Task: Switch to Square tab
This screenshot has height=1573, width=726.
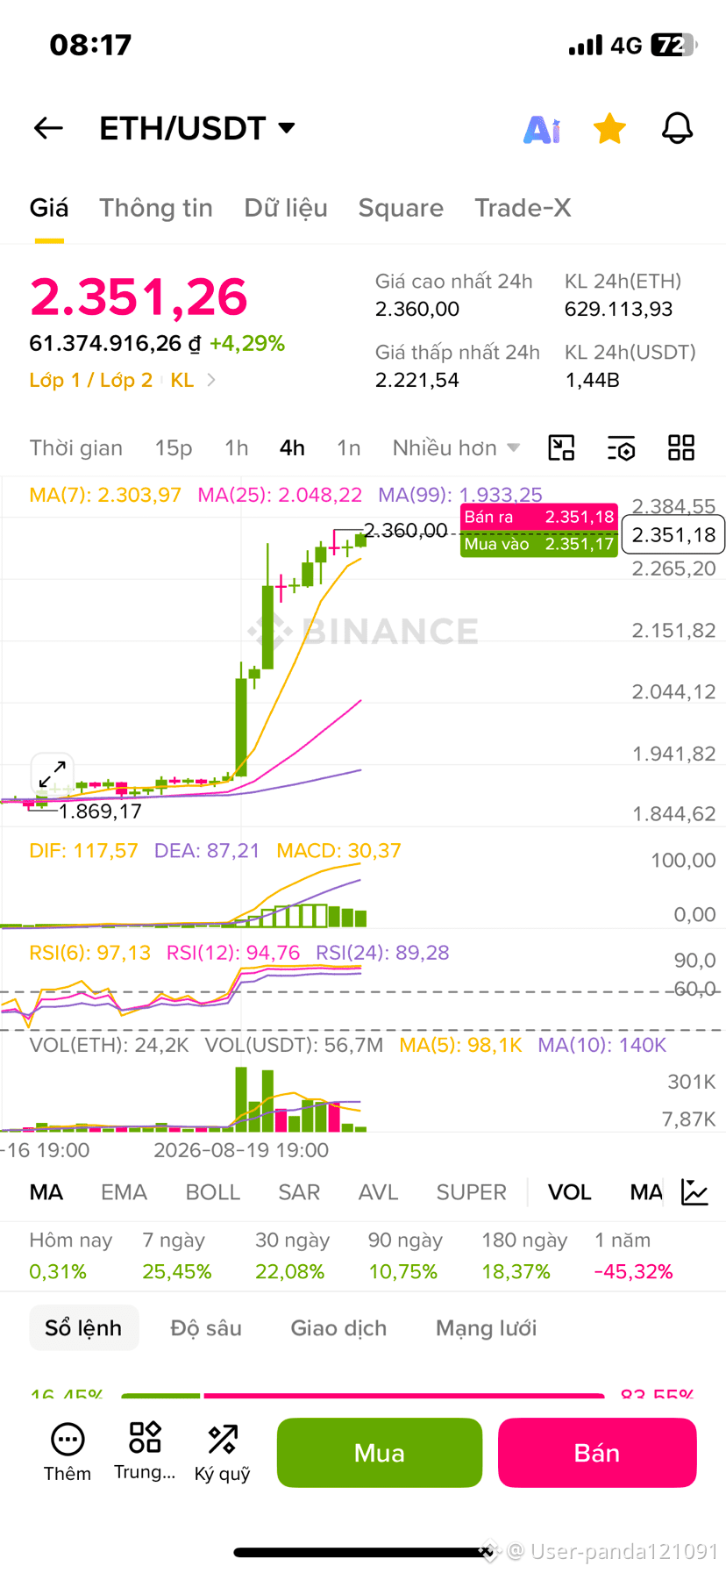Action: click(x=401, y=208)
